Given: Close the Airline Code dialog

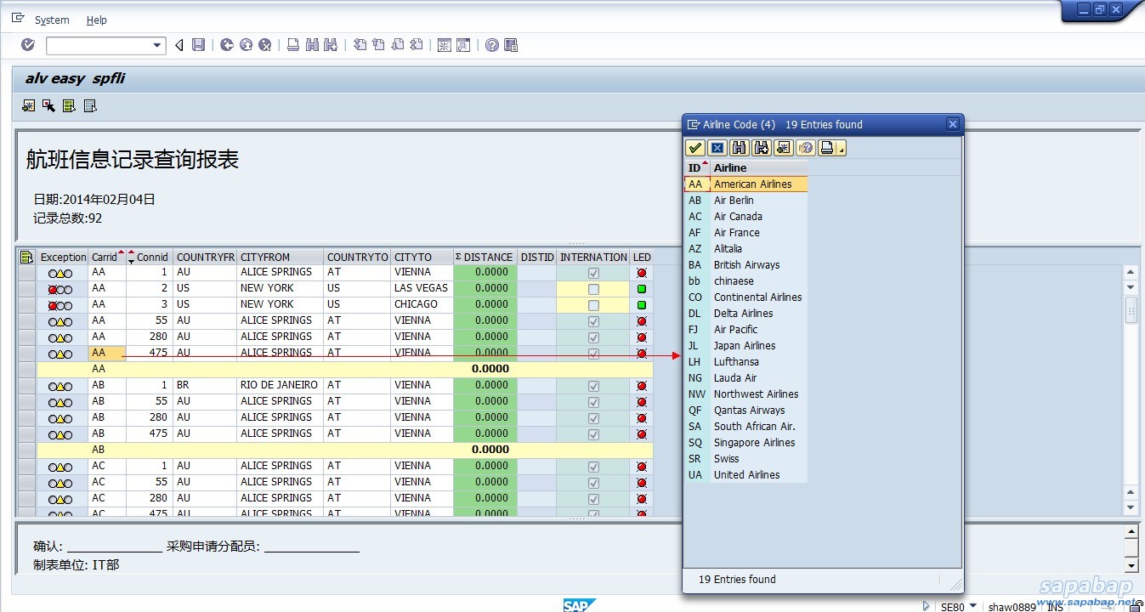Looking at the screenshot, I should (x=953, y=124).
